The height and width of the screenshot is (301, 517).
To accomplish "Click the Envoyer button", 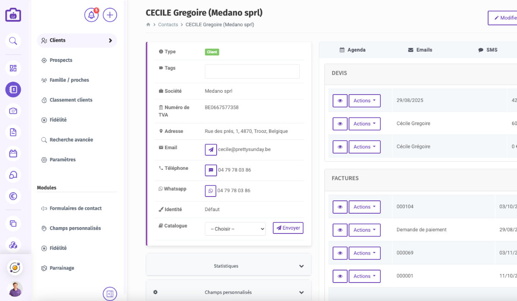I will point(288,228).
